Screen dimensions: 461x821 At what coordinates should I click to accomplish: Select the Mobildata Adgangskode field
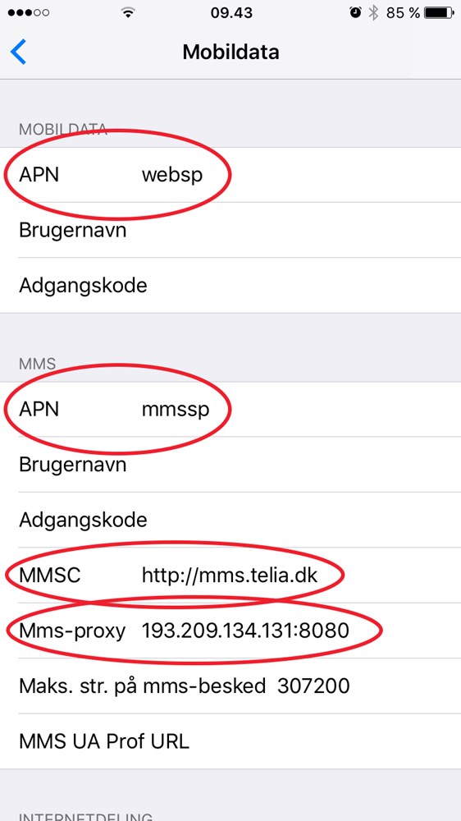point(230,286)
